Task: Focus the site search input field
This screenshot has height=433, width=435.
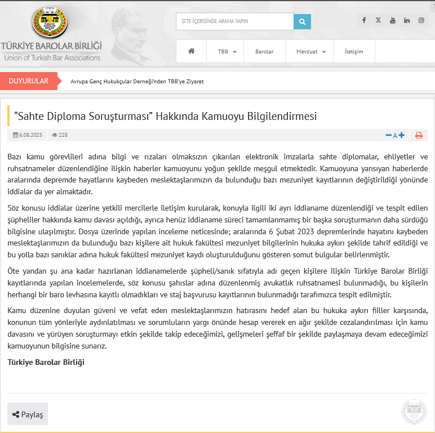Action: [235, 21]
